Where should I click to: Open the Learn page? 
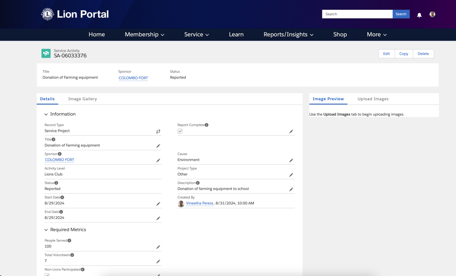236,34
